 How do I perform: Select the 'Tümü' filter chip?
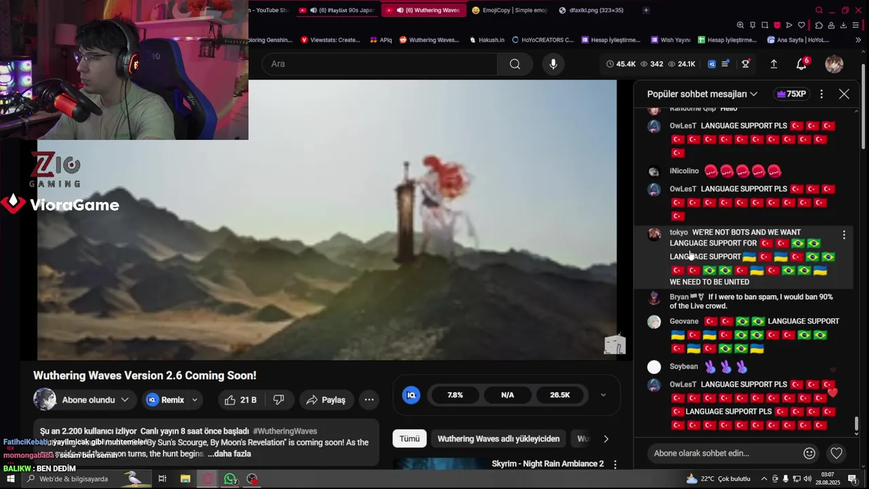tap(409, 439)
